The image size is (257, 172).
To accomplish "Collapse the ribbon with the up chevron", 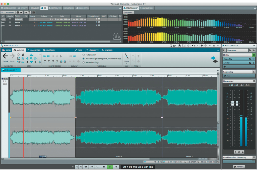I will [218, 50].
